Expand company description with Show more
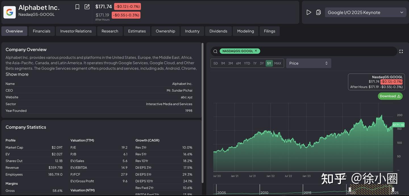 pos(17,74)
